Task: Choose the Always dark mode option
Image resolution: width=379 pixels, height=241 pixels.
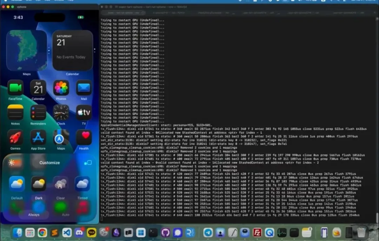Action: pyautogui.click(x=34, y=215)
